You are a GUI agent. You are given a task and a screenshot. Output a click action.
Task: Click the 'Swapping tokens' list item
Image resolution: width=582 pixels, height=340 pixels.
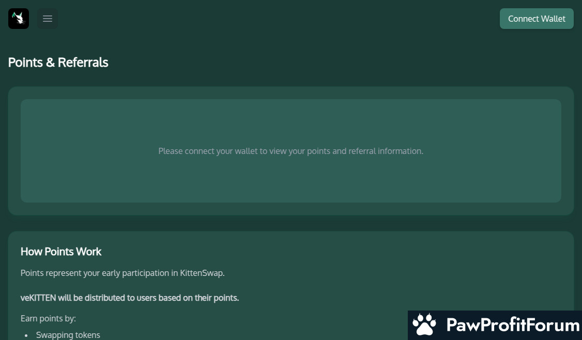pos(68,335)
